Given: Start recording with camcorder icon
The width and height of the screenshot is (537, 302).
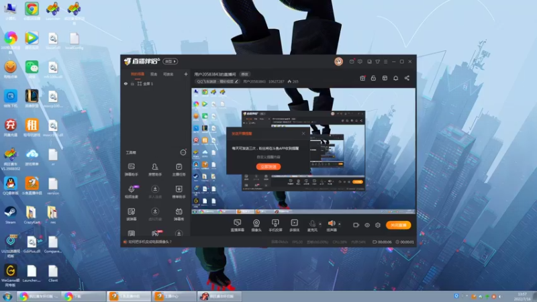Looking at the screenshot, I should click(x=356, y=225).
